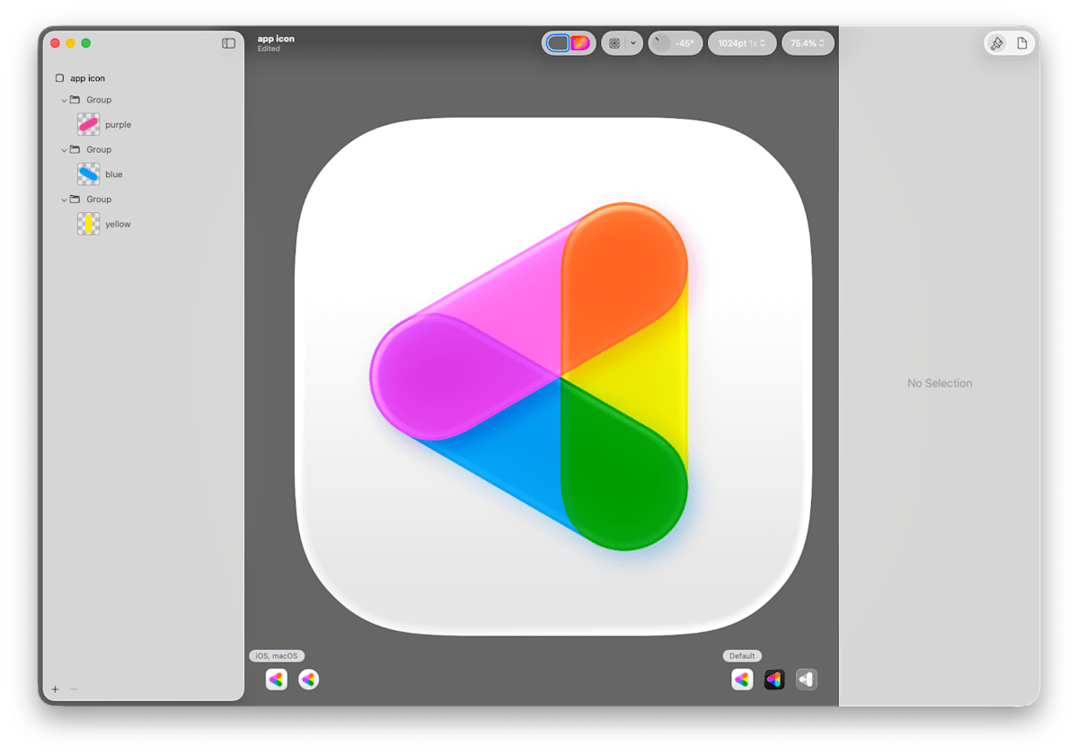Select the monochrome appearance preview icon
This screenshot has height=756, width=1078.
(807, 680)
